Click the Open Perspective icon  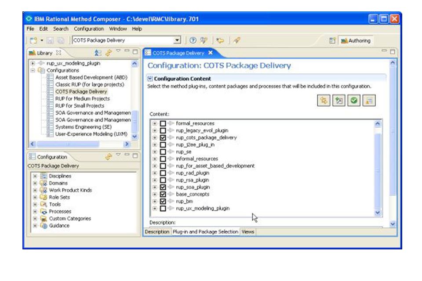(332, 40)
